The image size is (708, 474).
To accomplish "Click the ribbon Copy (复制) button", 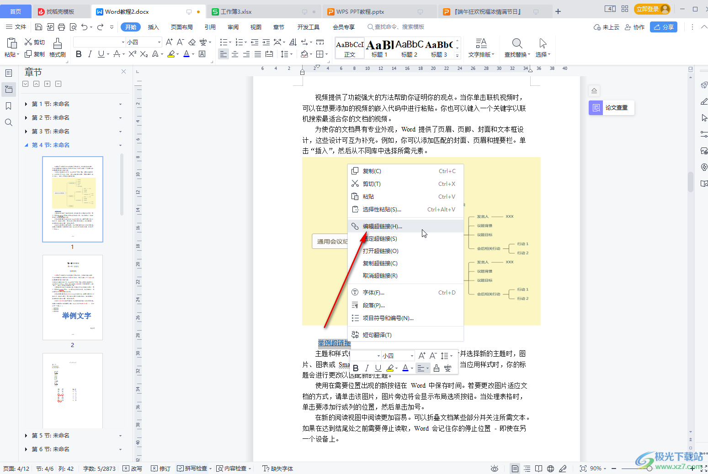I will [35, 54].
